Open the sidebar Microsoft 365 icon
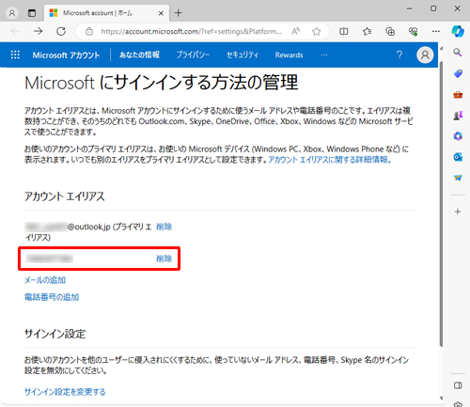Viewport: 470px width, 407px height. (x=458, y=136)
